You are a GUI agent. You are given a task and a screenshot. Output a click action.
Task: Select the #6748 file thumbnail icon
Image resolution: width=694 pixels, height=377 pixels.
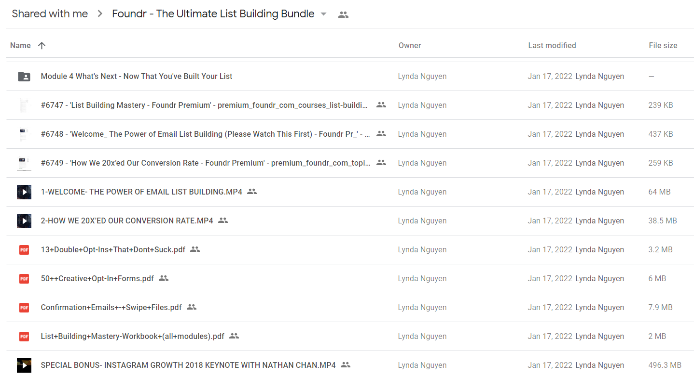pos(24,134)
